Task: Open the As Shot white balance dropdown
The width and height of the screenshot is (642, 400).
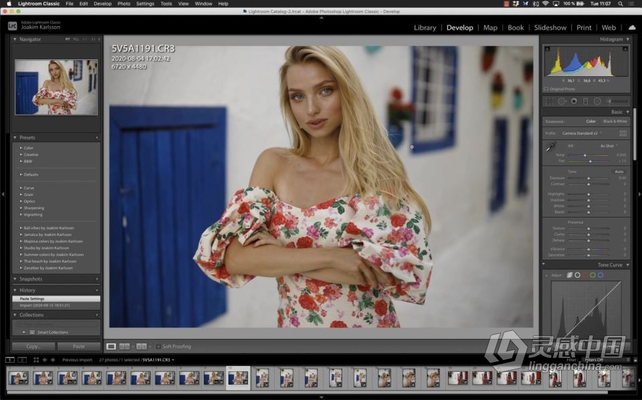Action: tap(609, 146)
